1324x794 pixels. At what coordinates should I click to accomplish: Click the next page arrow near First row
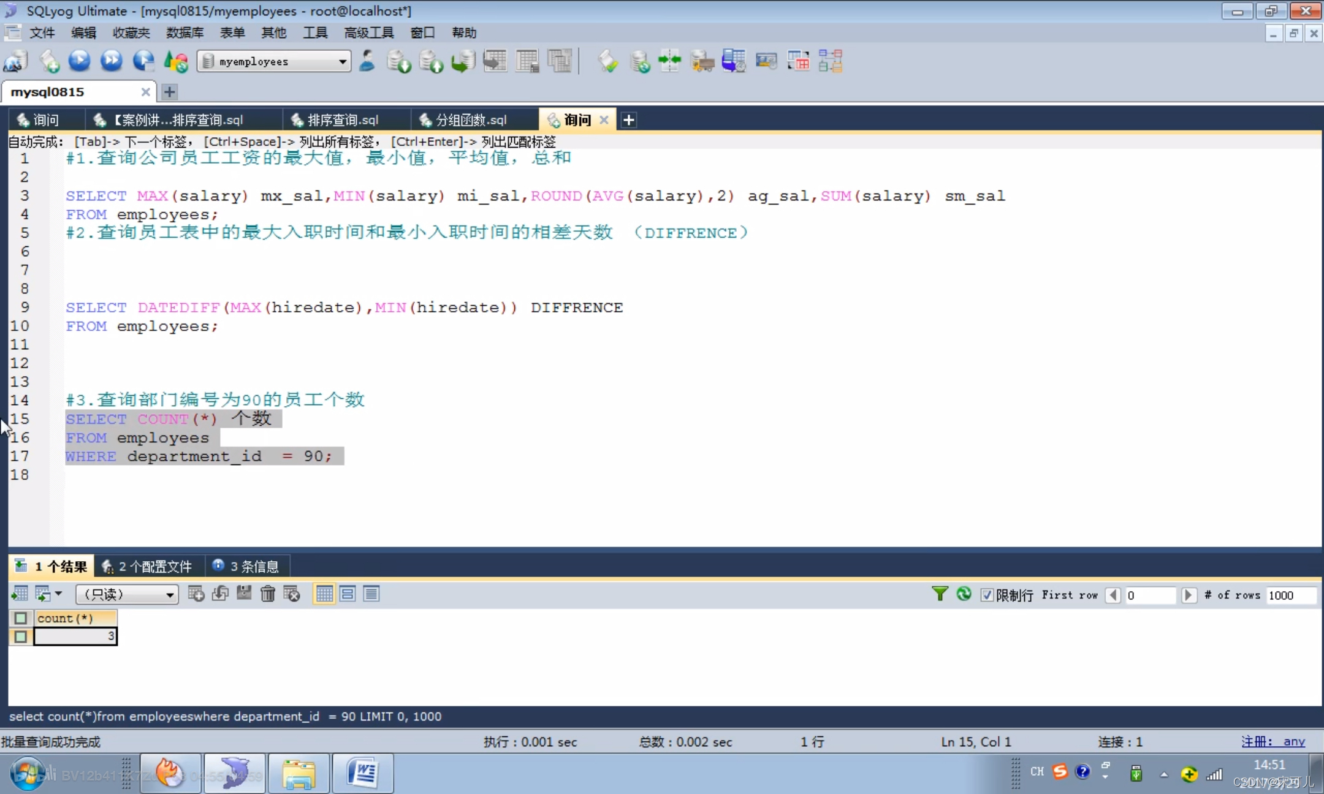coord(1188,595)
